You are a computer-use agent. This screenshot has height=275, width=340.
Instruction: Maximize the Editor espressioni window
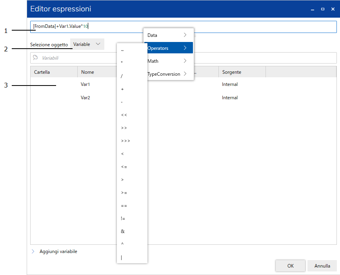pyautogui.click(x=322, y=9)
